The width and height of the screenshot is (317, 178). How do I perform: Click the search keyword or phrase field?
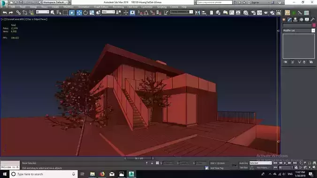point(214,2)
